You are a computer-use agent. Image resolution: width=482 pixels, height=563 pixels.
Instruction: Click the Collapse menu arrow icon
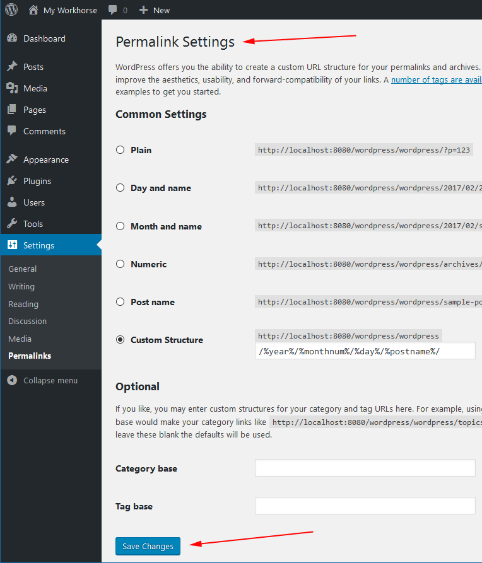coord(12,380)
